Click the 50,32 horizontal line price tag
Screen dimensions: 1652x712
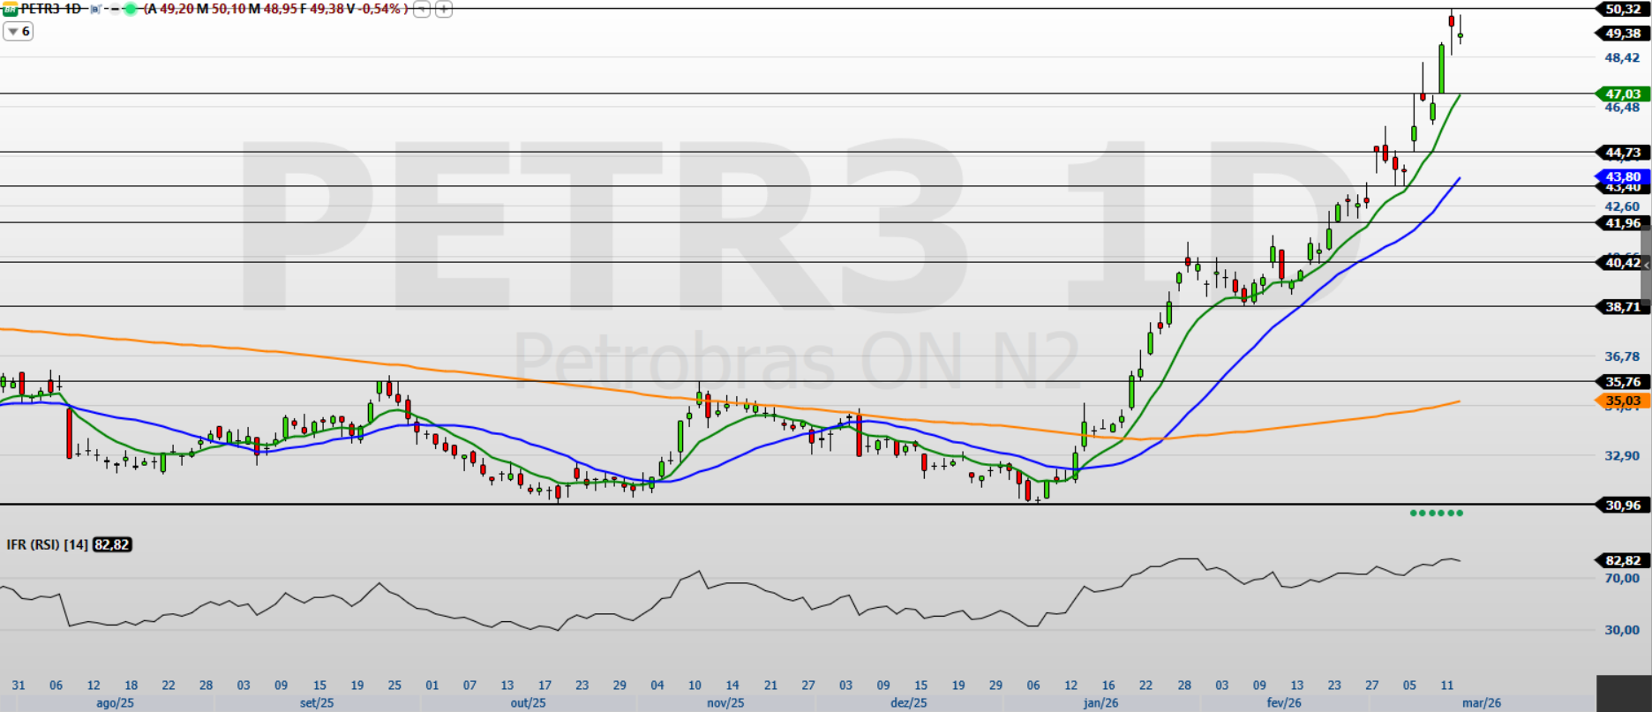(x=1622, y=9)
